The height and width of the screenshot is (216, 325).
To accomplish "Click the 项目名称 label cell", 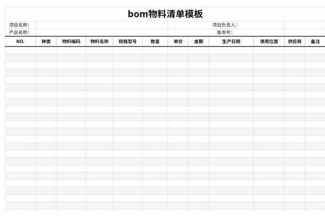I will point(19,25).
